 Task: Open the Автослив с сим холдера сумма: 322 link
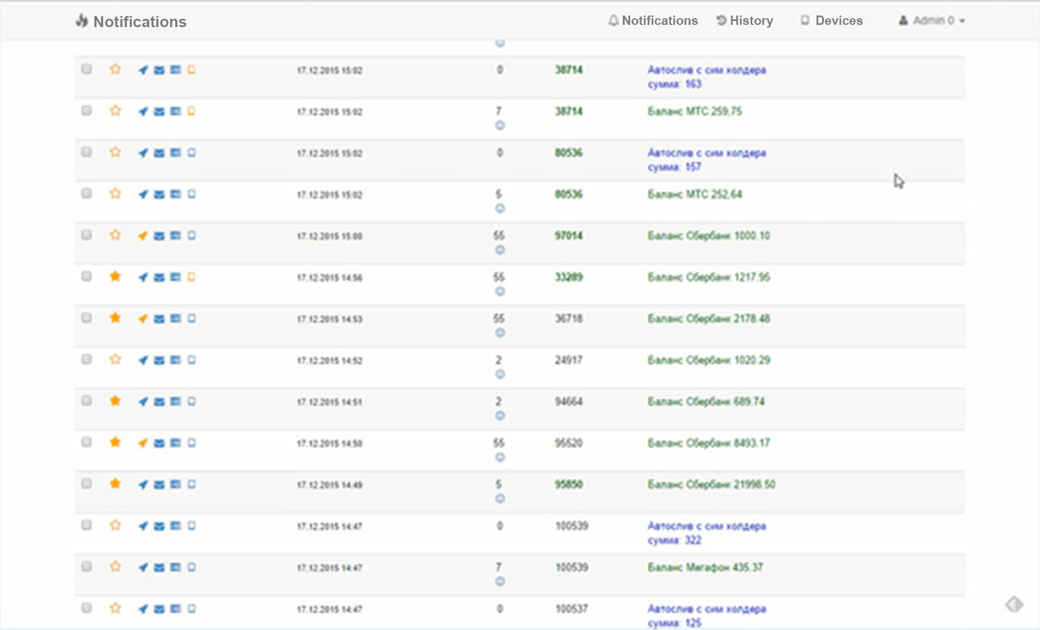(x=706, y=533)
